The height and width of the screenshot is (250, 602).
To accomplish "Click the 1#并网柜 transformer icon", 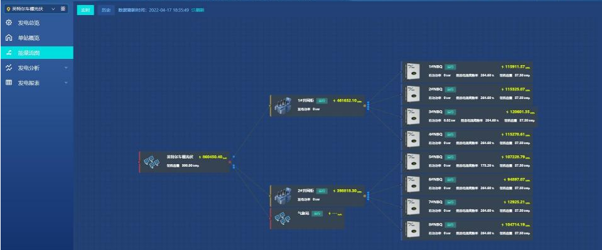I will (283, 106).
